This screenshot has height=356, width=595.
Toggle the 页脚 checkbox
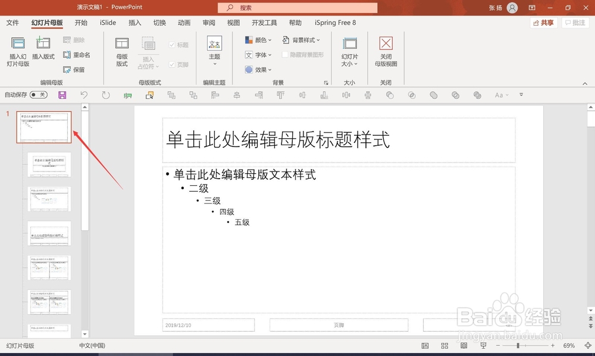click(x=172, y=64)
